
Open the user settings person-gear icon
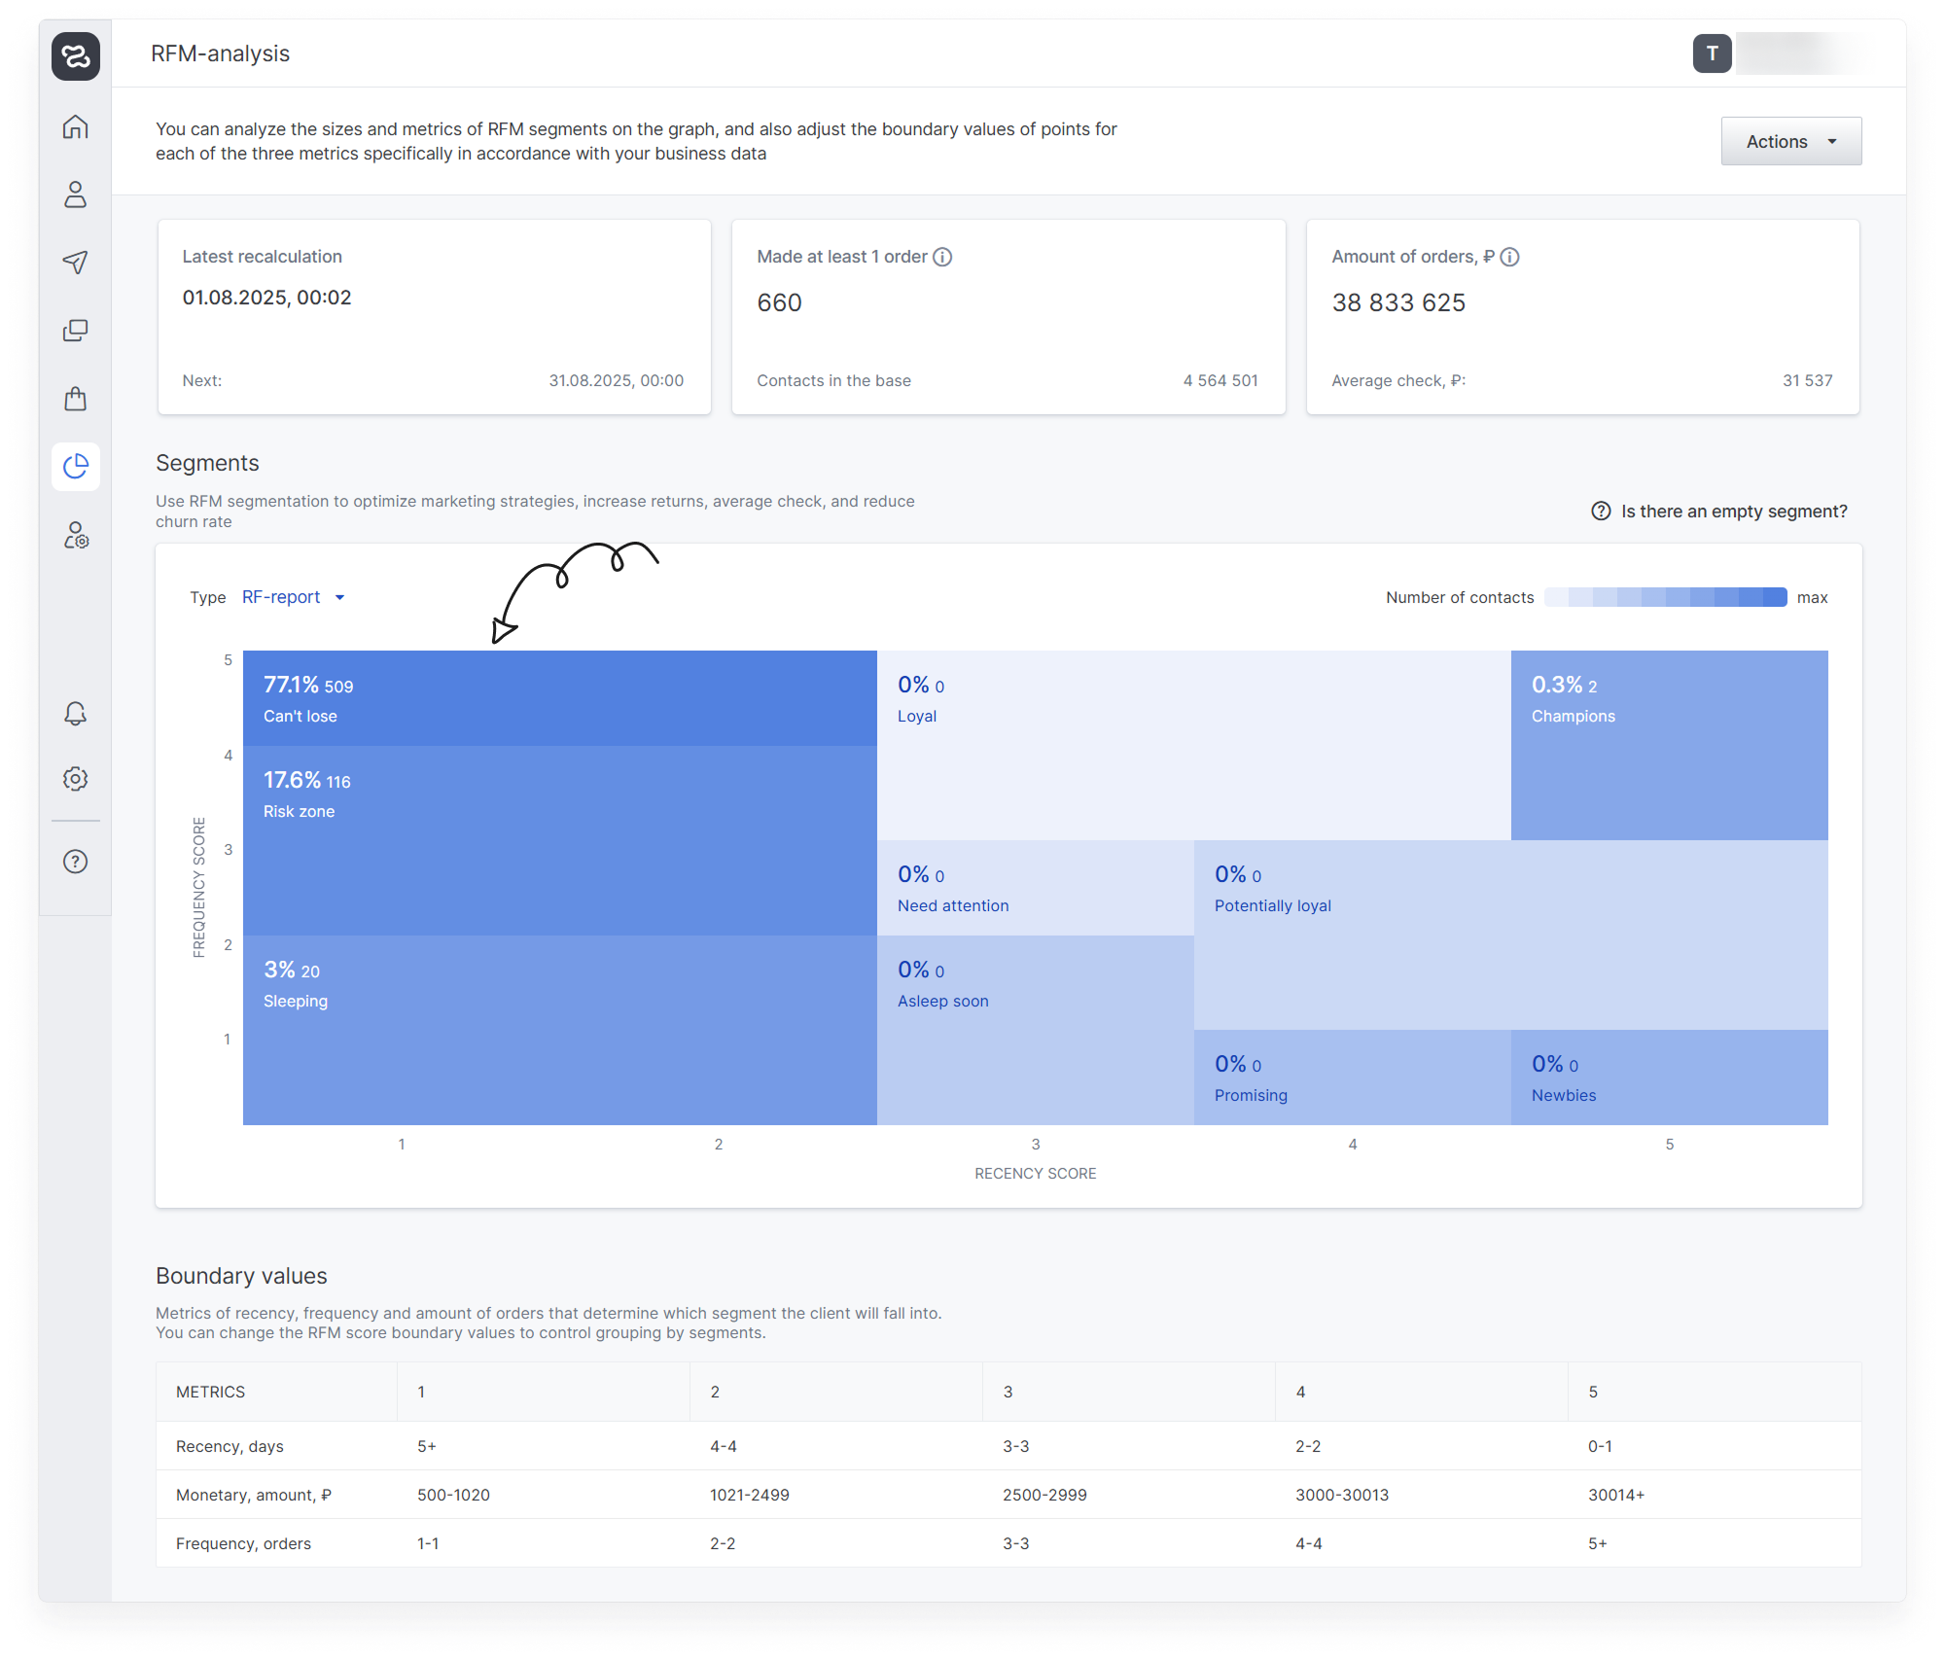click(x=75, y=535)
